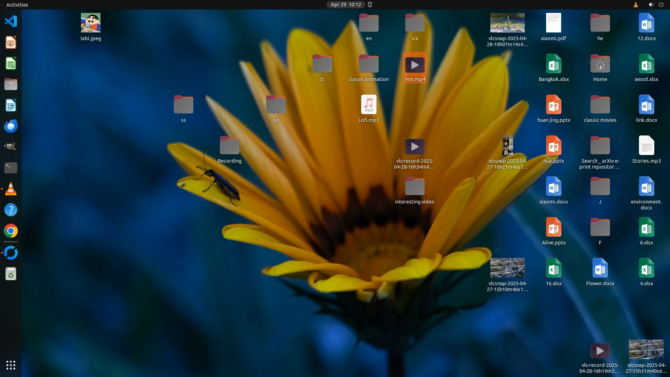This screenshot has height=377, width=670.
Task: Open LibreOffice Calc from the dock
Action: point(11,64)
